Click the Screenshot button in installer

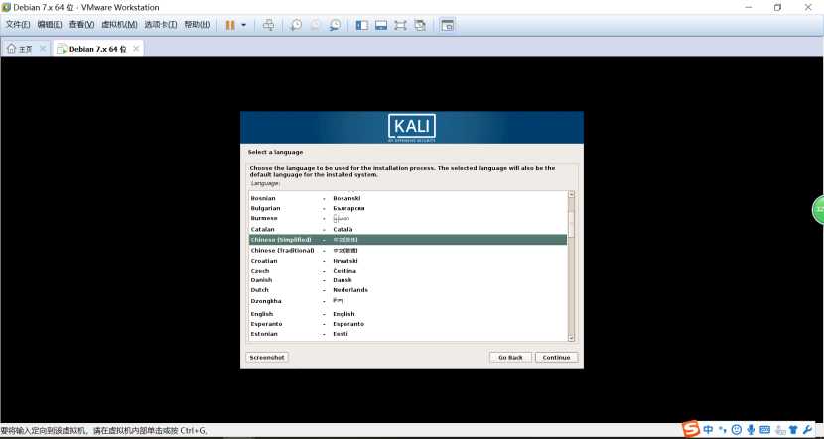click(267, 357)
